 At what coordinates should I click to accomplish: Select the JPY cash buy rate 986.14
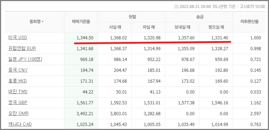[x=120, y=60]
